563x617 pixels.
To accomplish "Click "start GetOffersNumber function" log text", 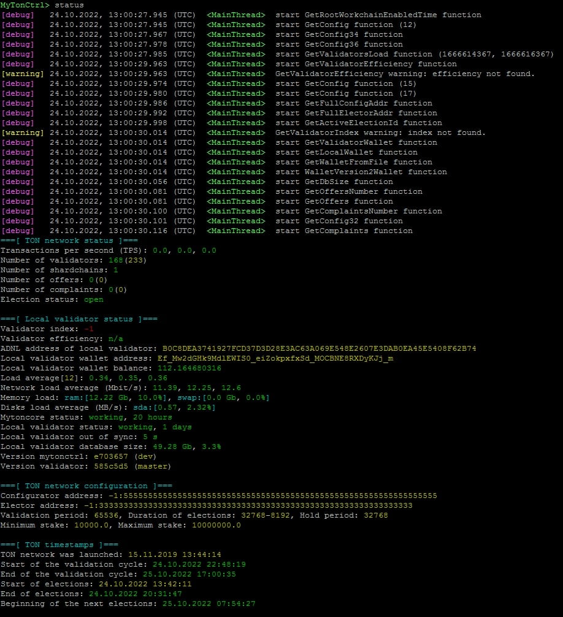I will click(349, 192).
